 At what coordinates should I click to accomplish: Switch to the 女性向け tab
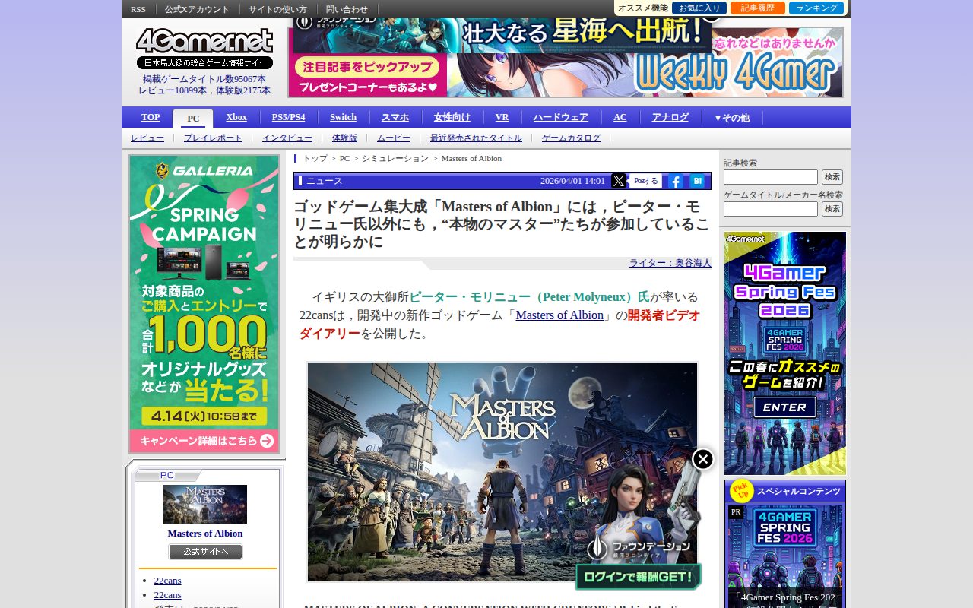[452, 117]
